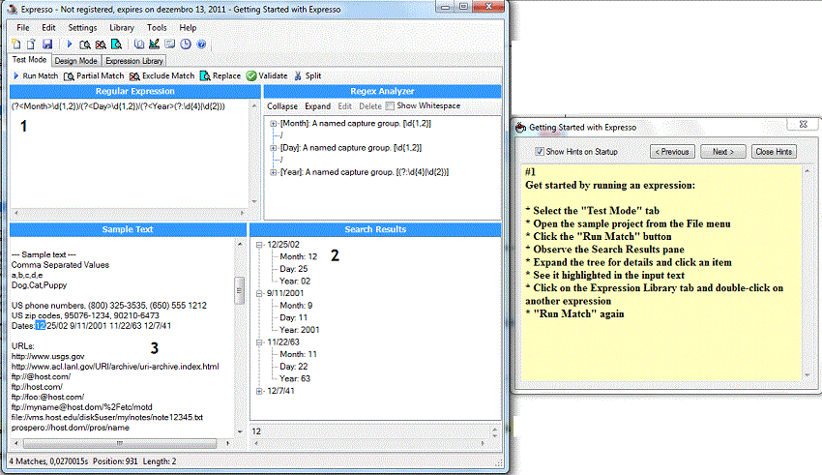822x475 pixels.
Task: Expand the [Year] named capture group node
Action: point(274,171)
